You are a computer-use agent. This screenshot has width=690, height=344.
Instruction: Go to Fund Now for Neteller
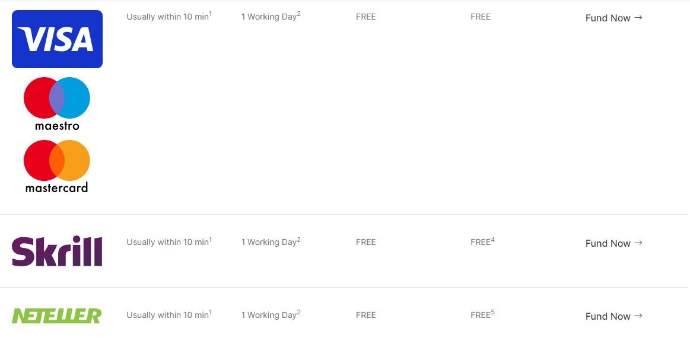click(614, 316)
